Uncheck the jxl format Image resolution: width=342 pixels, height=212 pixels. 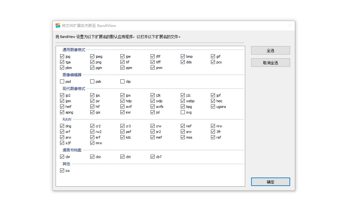[152, 112]
